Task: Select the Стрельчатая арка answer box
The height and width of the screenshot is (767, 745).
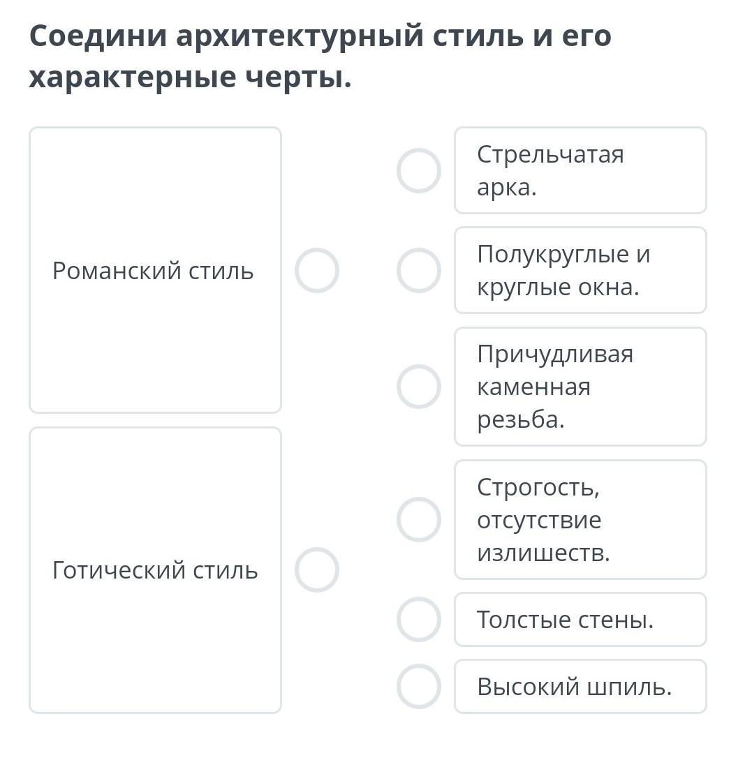Action: point(580,170)
